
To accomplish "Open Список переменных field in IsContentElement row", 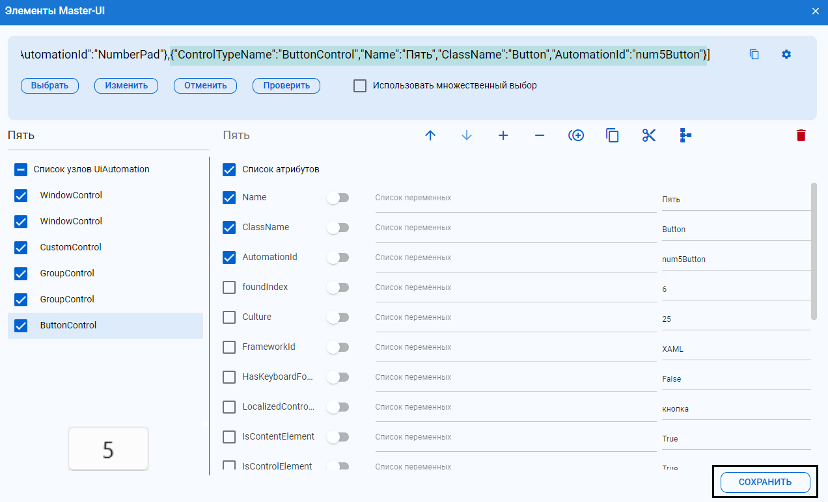I will pos(516,438).
